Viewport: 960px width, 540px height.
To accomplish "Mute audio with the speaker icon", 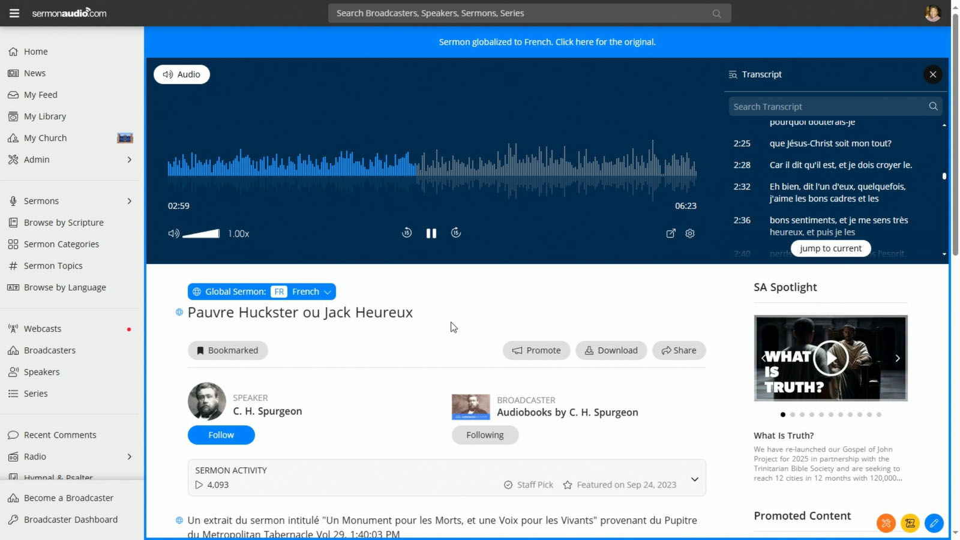I will point(173,233).
